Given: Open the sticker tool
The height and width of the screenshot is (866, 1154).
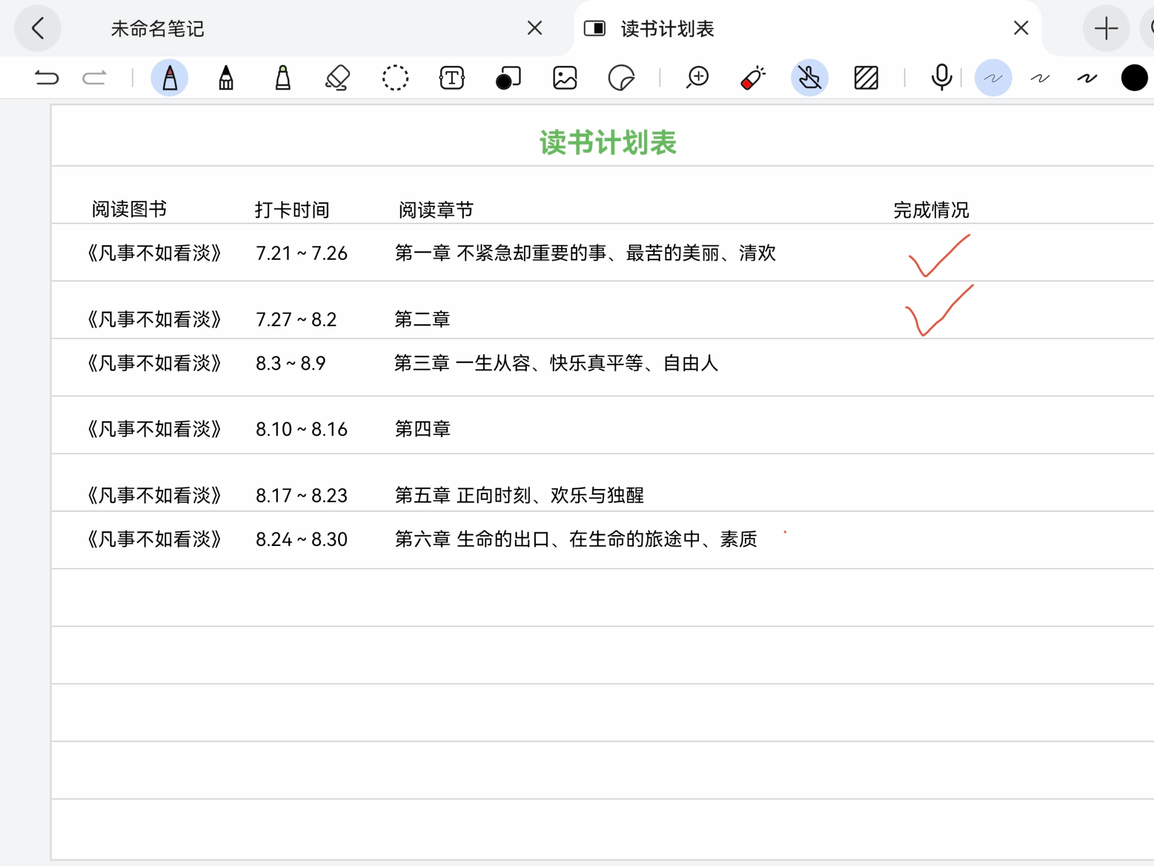Looking at the screenshot, I should pyautogui.click(x=622, y=78).
